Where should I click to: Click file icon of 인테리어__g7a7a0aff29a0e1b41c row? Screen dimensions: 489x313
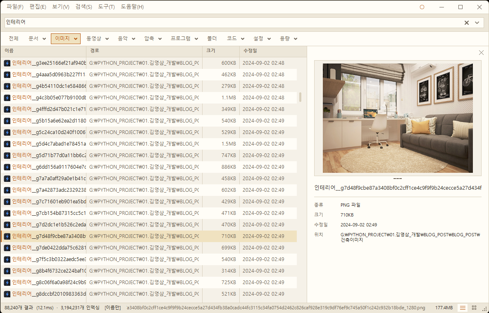(7, 179)
